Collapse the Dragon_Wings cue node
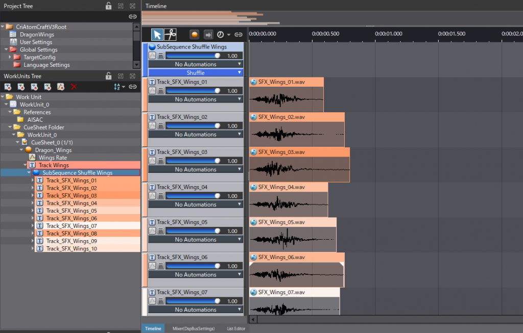This screenshot has width=523, height=333. tap(22, 150)
